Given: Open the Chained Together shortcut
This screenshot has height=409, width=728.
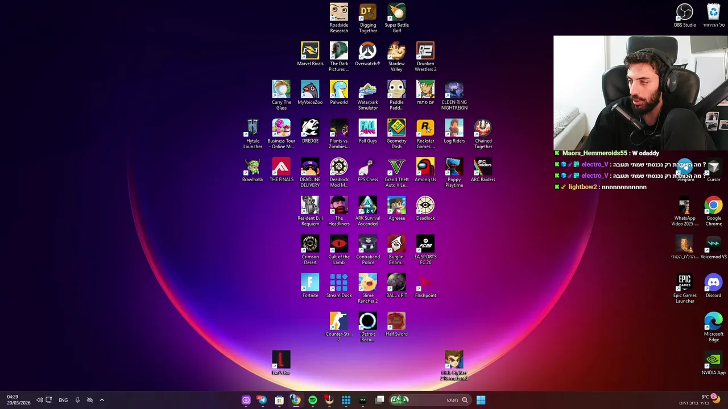Looking at the screenshot, I should pyautogui.click(x=483, y=134).
